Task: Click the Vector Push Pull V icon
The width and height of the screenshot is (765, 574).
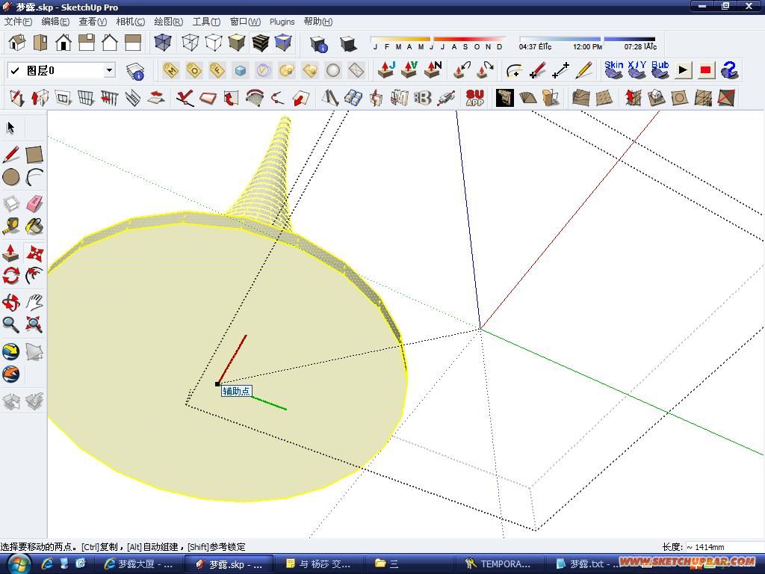Action: click(x=409, y=70)
